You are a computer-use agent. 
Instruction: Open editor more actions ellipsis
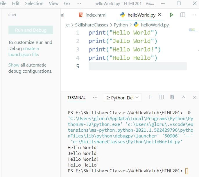coord(194,15)
